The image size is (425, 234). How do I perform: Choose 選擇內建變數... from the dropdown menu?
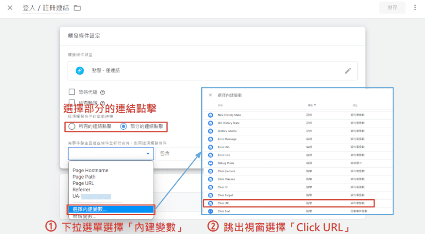pos(111,209)
